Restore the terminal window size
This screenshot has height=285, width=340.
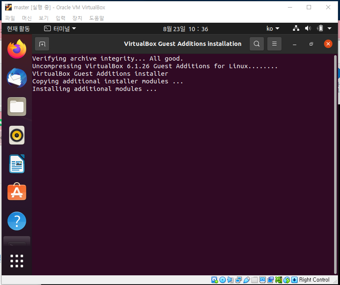point(311,44)
